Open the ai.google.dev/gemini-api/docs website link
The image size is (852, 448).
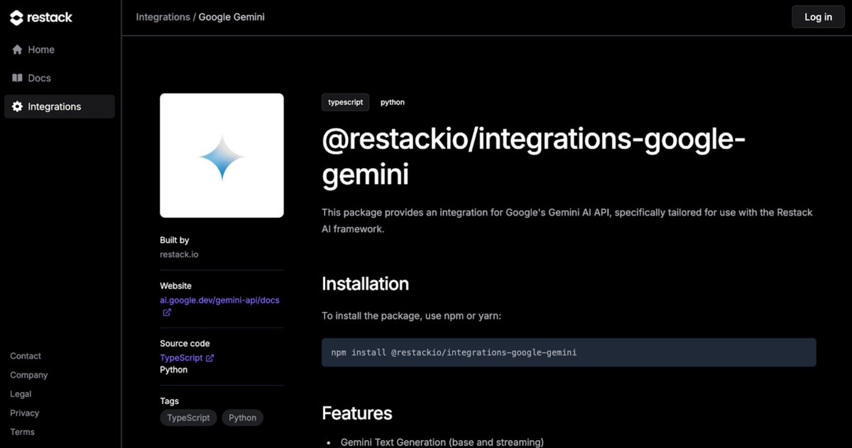(219, 300)
